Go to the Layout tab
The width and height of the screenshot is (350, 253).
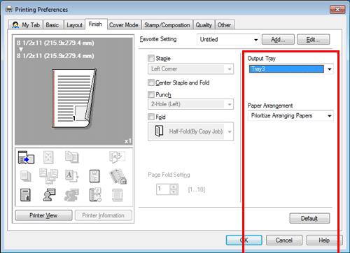click(x=74, y=25)
